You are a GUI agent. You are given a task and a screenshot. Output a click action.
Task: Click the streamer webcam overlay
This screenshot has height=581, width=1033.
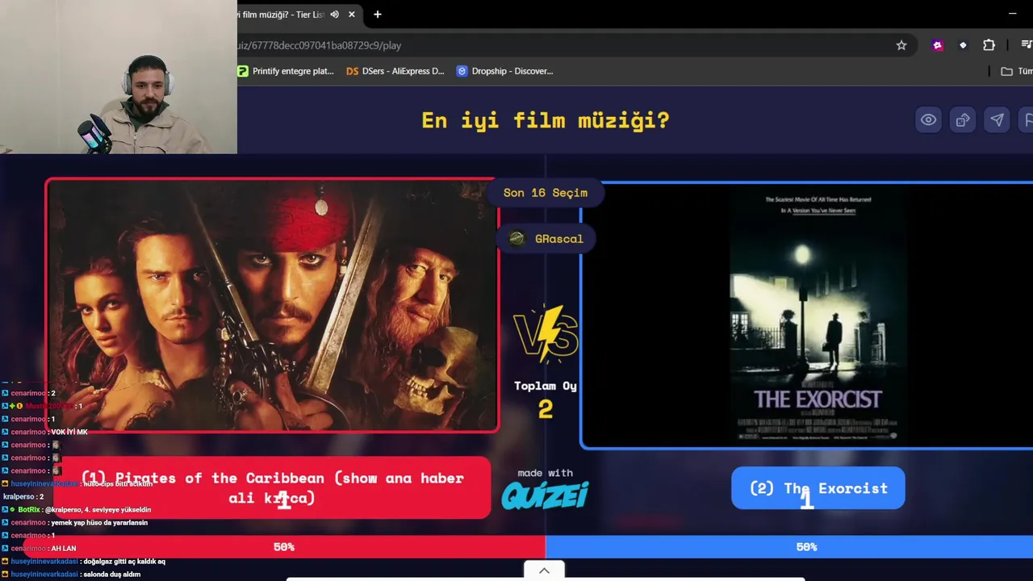coord(119,77)
